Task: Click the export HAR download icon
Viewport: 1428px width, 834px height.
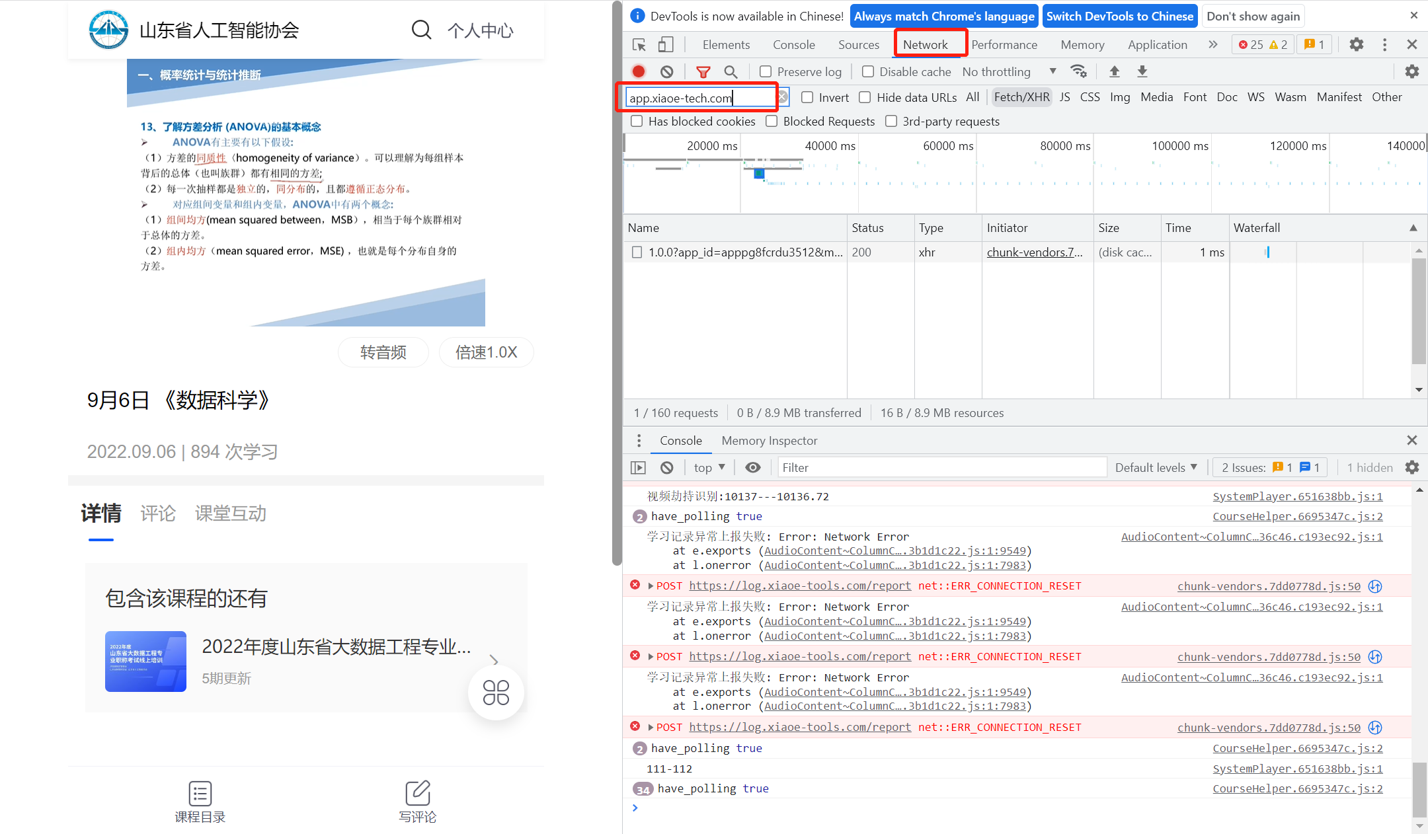Action: [1142, 71]
